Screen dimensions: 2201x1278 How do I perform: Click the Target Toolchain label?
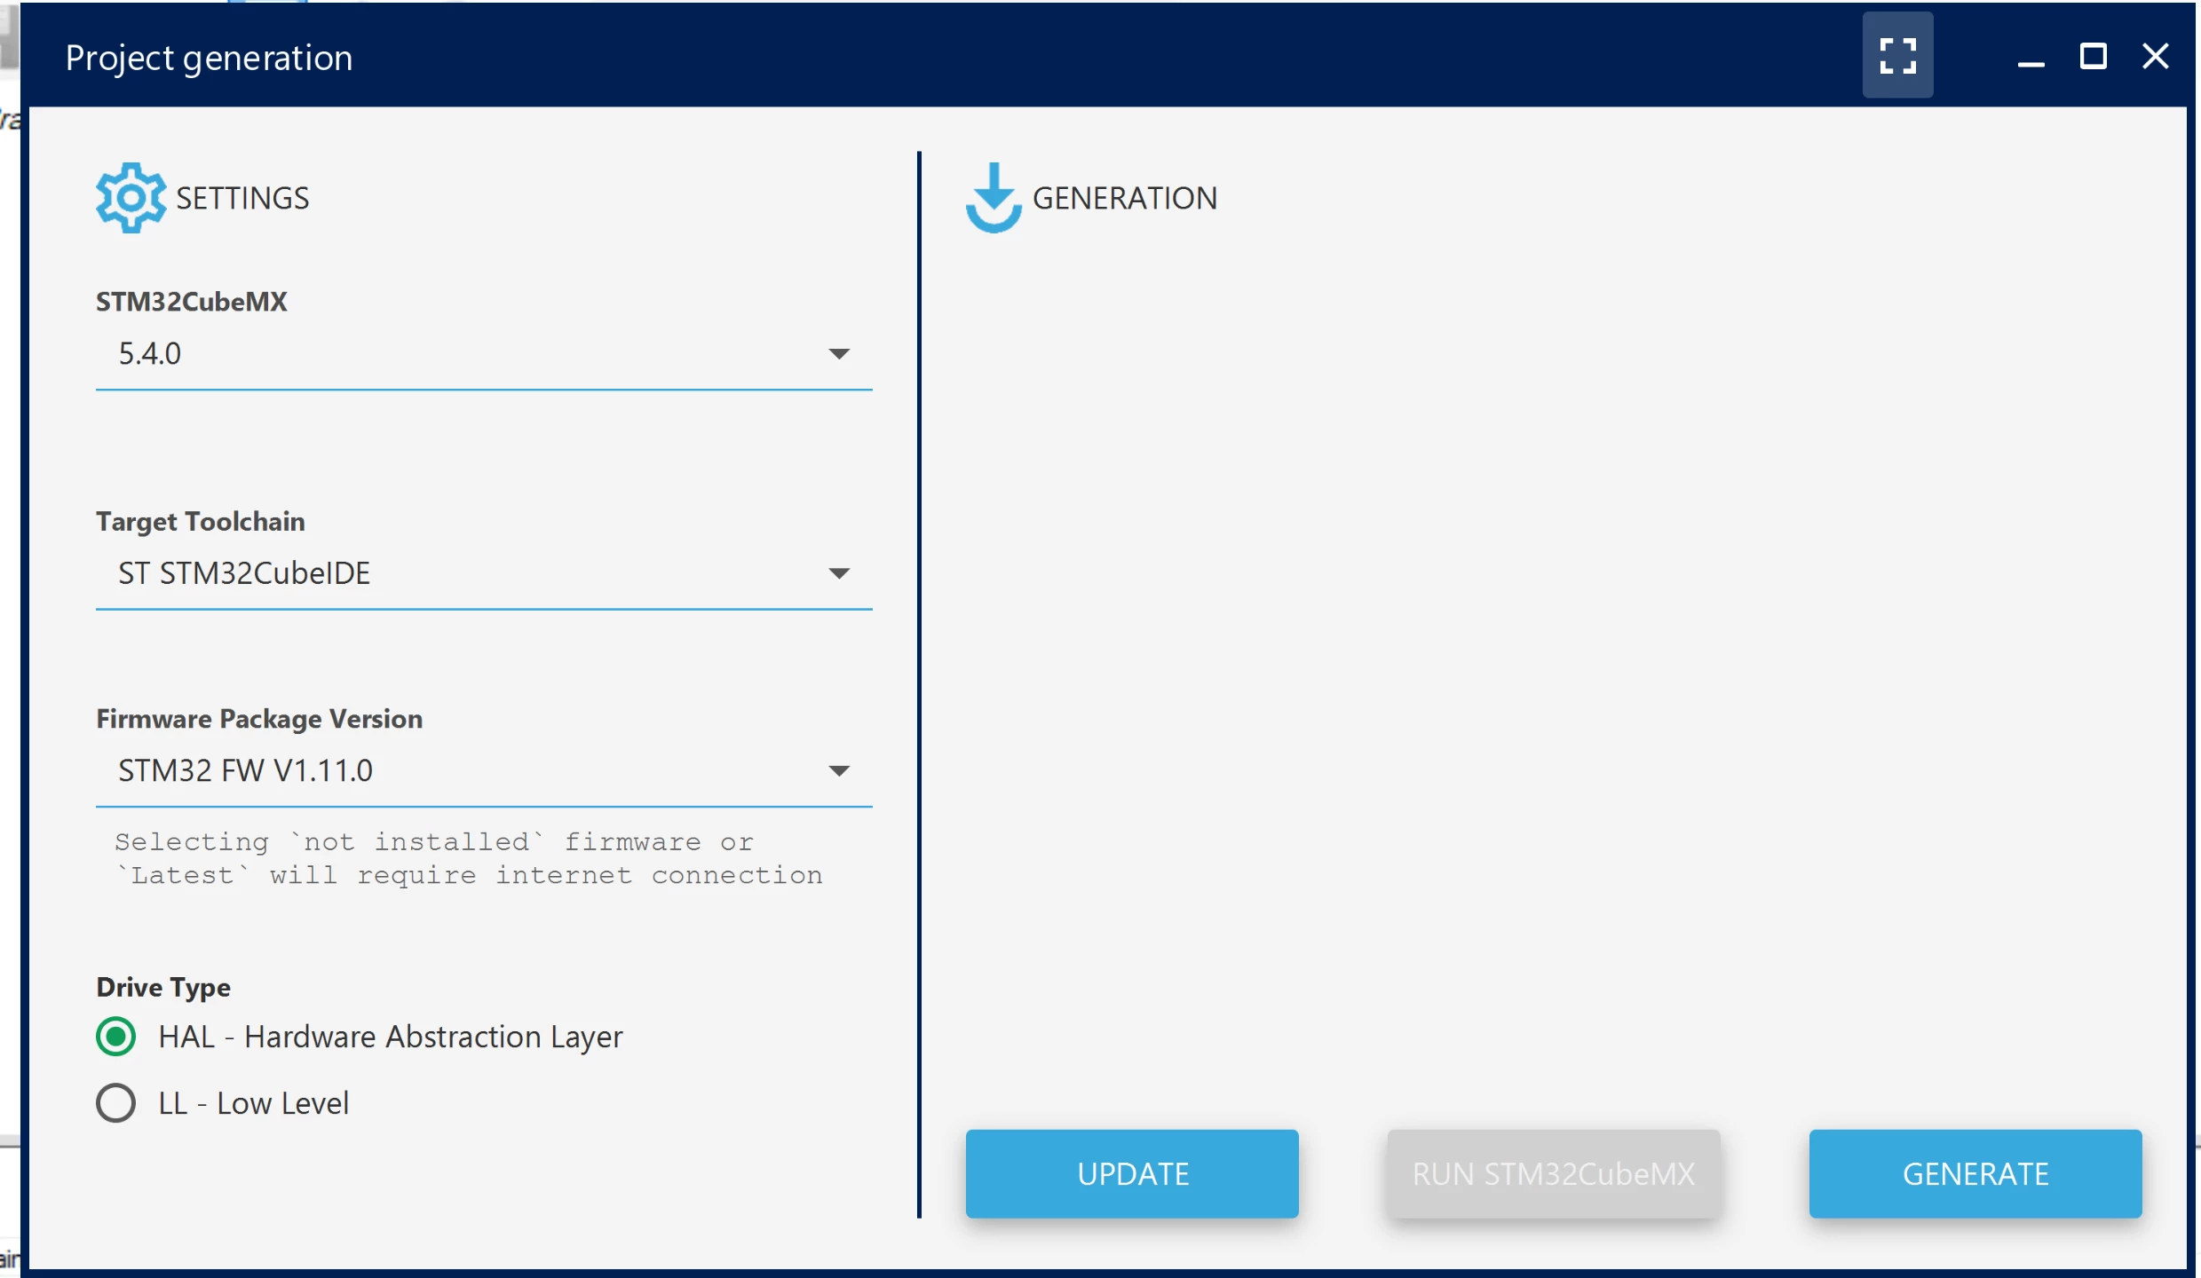point(201,521)
